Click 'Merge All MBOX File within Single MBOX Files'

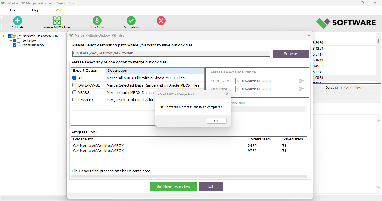[x=146, y=78]
